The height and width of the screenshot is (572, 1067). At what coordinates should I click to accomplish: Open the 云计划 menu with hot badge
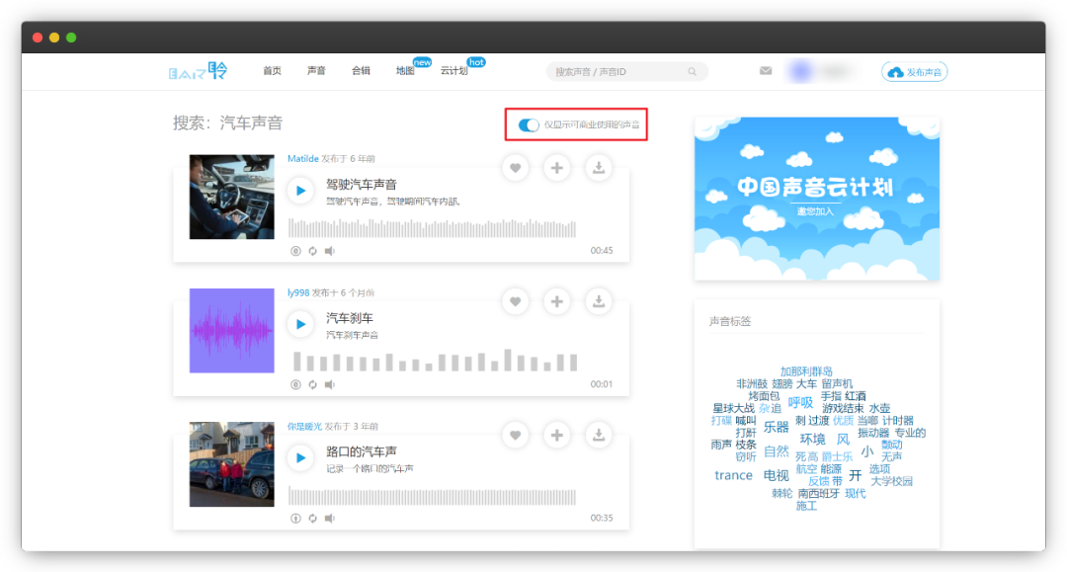[x=456, y=71]
